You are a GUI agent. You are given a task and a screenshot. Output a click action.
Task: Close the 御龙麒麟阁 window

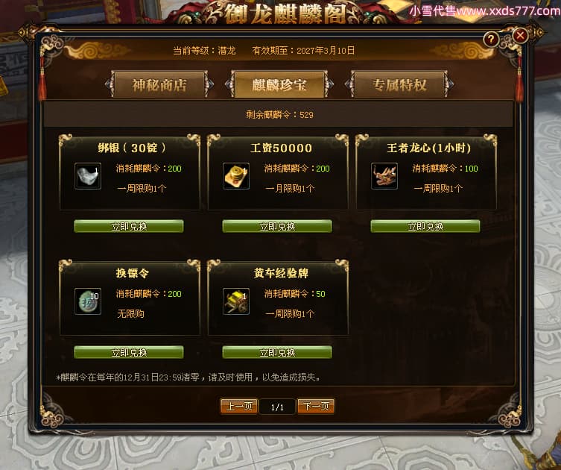click(x=520, y=36)
